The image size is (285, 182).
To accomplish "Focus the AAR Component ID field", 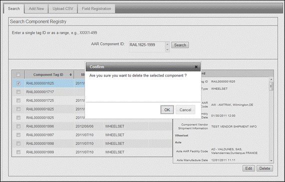I will click(147, 47).
